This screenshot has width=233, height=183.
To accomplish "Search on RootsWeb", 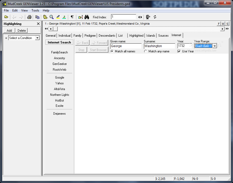I will click(60, 70).
